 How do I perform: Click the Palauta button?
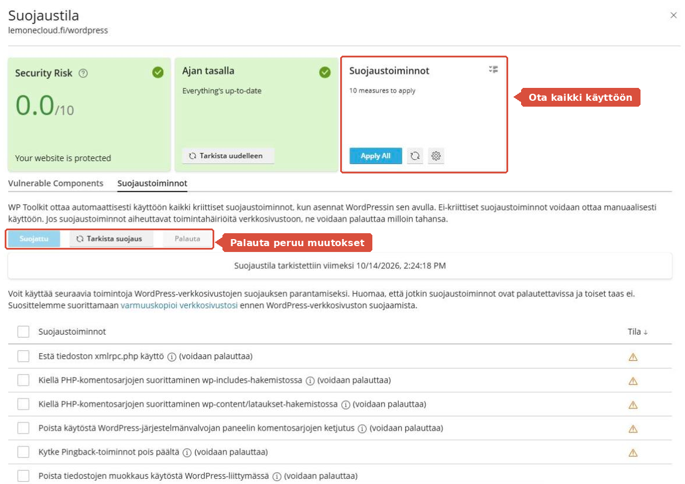coord(187,238)
